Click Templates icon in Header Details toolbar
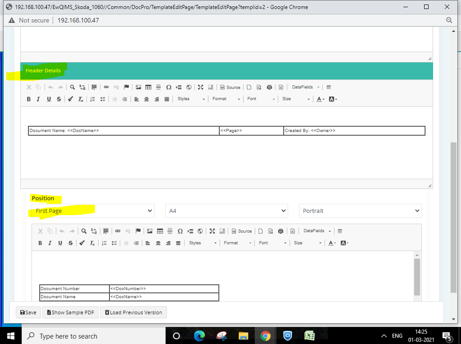The height and width of the screenshot is (344, 461). click(x=281, y=87)
